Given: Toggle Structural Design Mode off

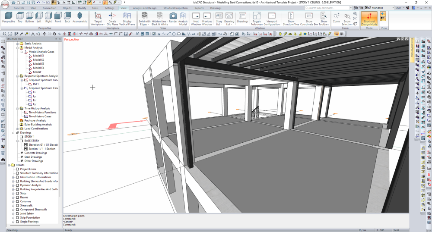Looking at the screenshot, I should coord(369,18).
